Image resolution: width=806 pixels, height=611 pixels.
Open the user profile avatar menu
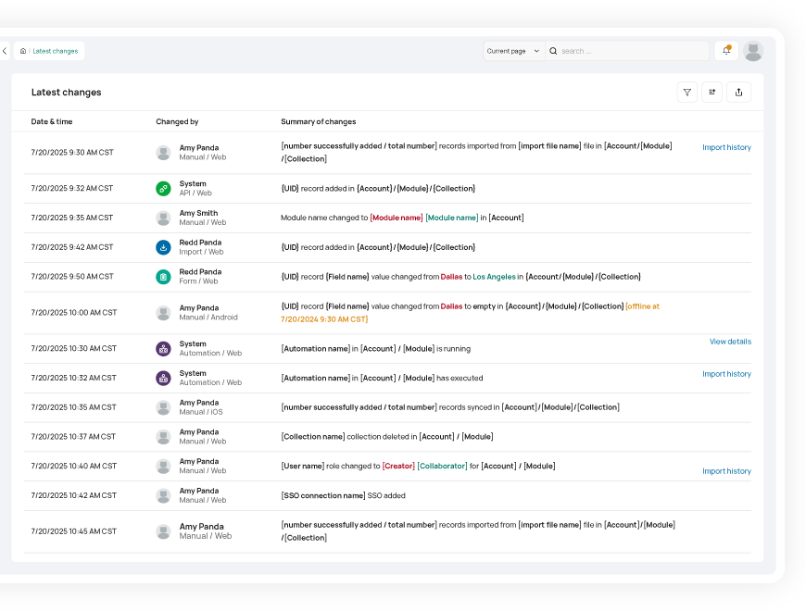pos(753,51)
